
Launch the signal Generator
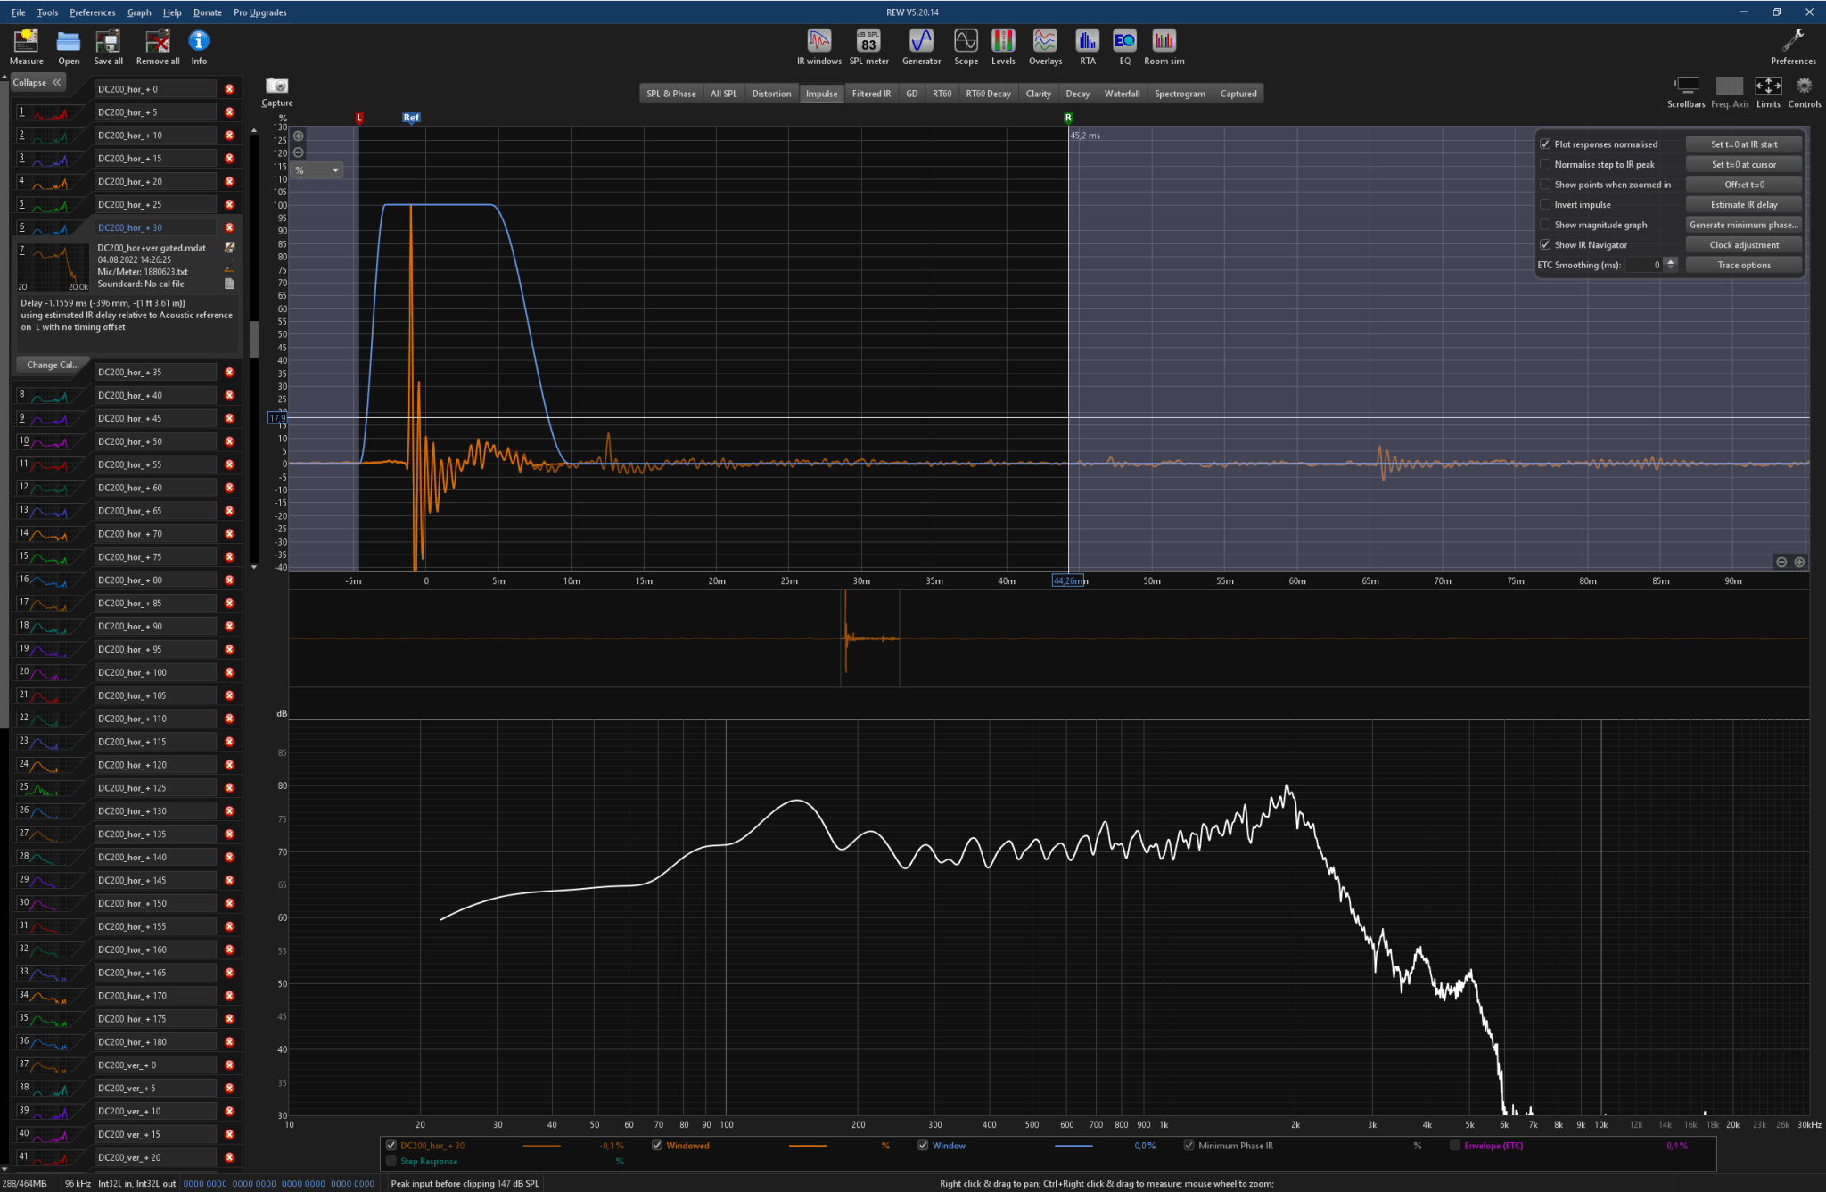921,46
